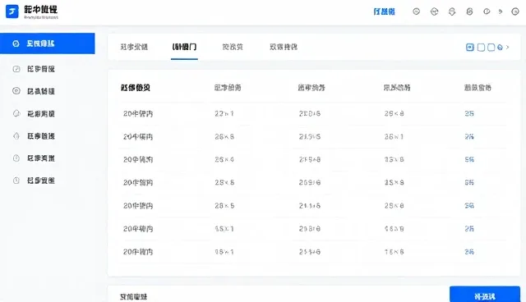Viewport: 526px width, 302px height.
Task: Click the last column header of the table
Action: point(478,88)
